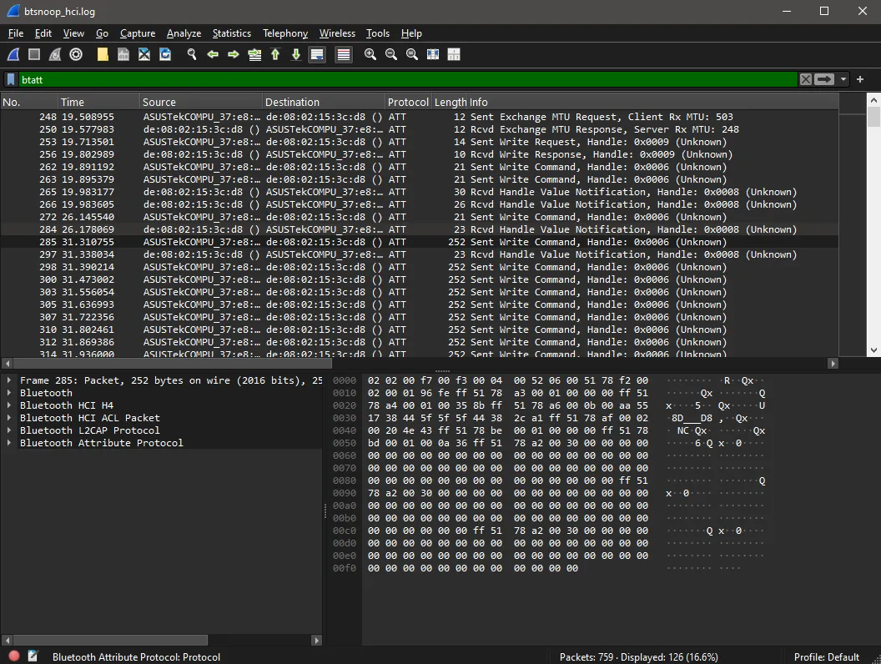The width and height of the screenshot is (881, 664).
Task: Reset text to normal size
Action: coord(412,54)
